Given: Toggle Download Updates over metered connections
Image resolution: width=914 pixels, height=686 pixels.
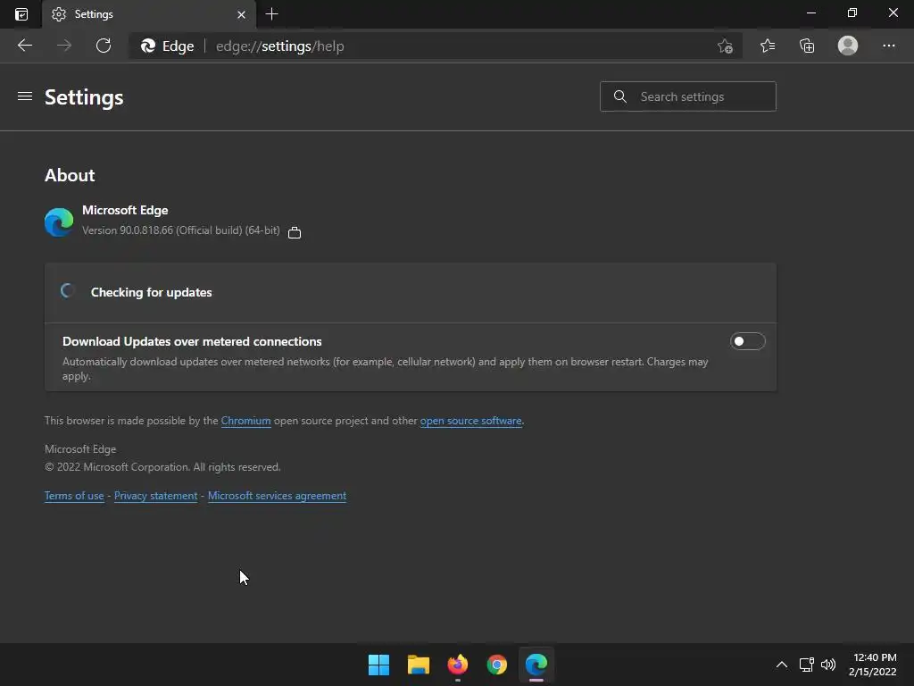Looking at the screenshot, I should pos(747,341).
